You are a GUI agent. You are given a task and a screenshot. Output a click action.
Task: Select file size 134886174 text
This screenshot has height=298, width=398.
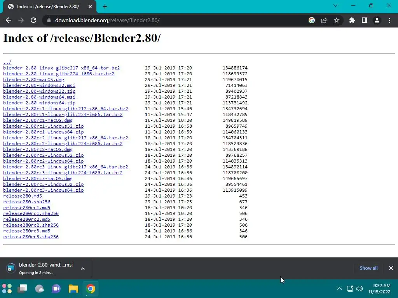pos(235,68)
